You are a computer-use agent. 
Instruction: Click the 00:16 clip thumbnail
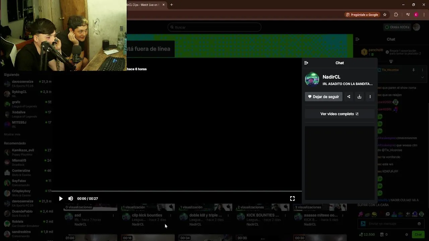(x=148, y=238)
